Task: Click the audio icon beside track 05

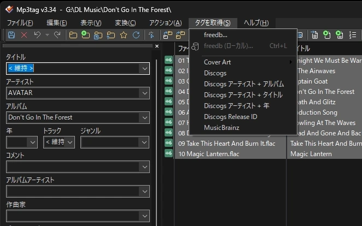Action: (169, 102)
